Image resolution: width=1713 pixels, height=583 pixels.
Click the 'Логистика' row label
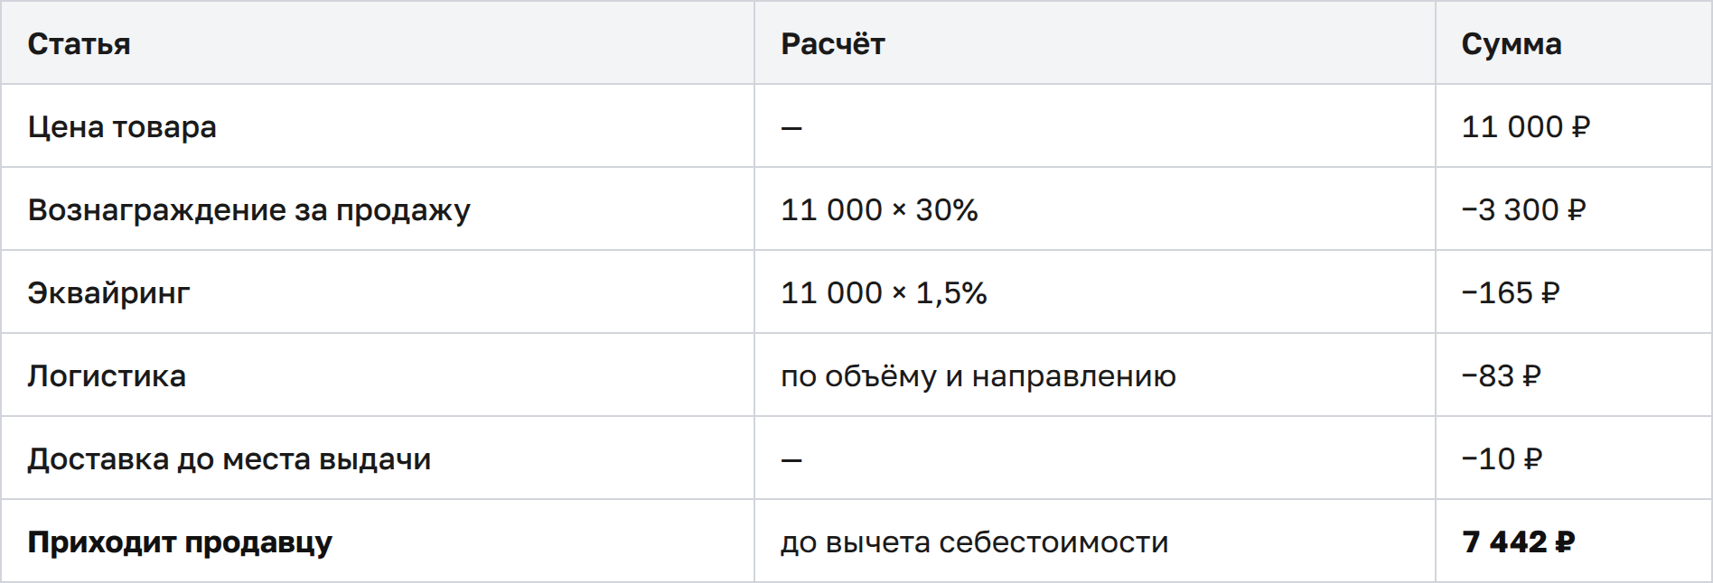coord(107,375)
